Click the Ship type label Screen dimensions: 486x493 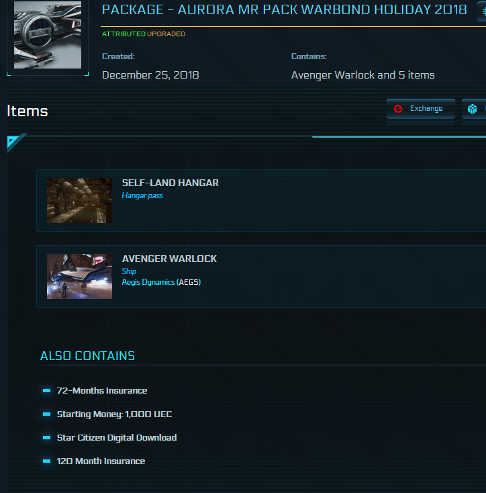tap(129, 271)
